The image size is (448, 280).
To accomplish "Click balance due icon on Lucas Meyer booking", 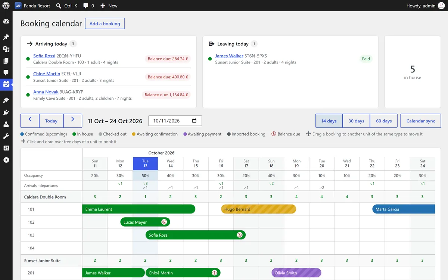I will (x=164, y=222).
